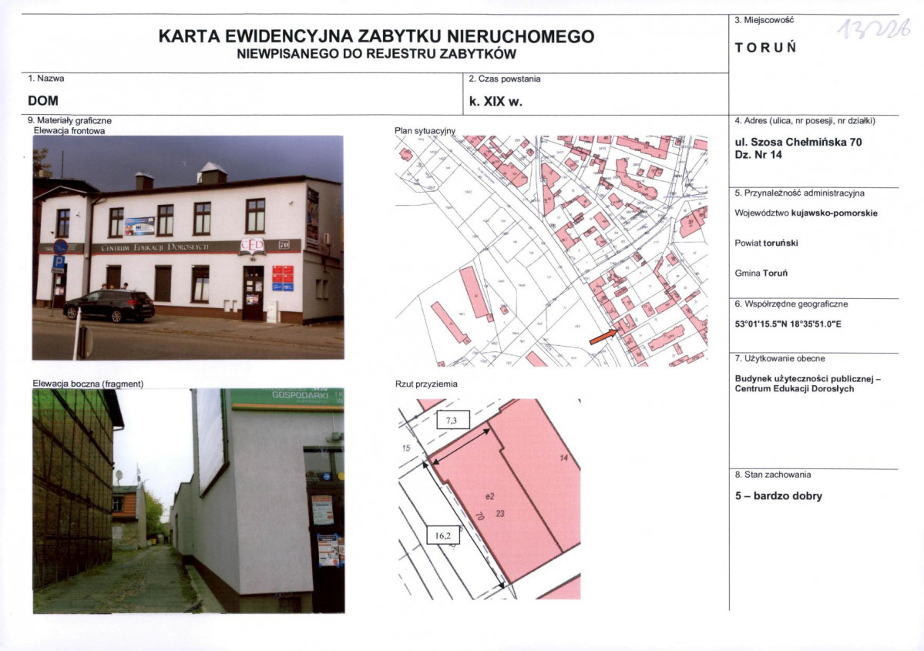Click the text "Powiat toruński"
Image resolution: width=924 pixels, height=651 pixels.
pos(766,243)
